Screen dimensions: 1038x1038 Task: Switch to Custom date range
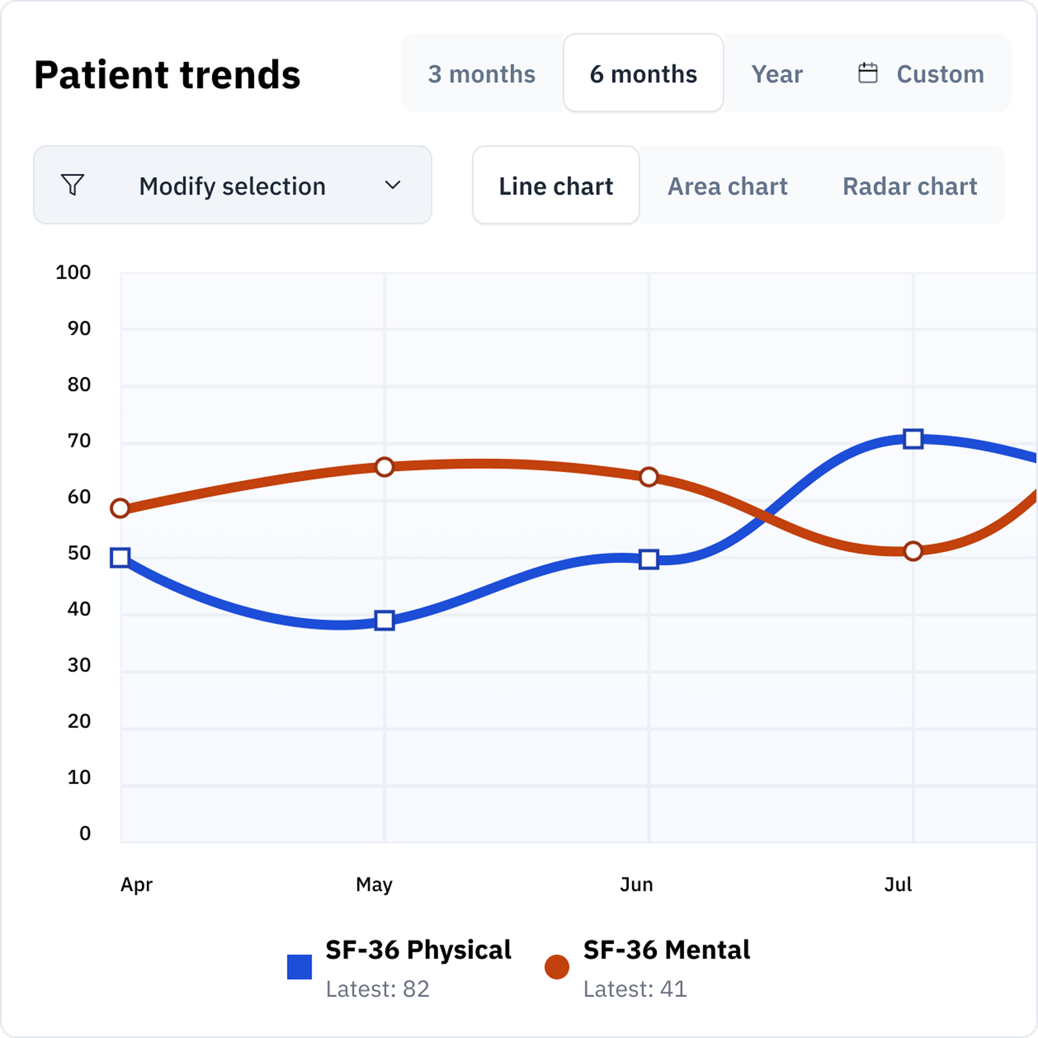[x=939, y=73]
